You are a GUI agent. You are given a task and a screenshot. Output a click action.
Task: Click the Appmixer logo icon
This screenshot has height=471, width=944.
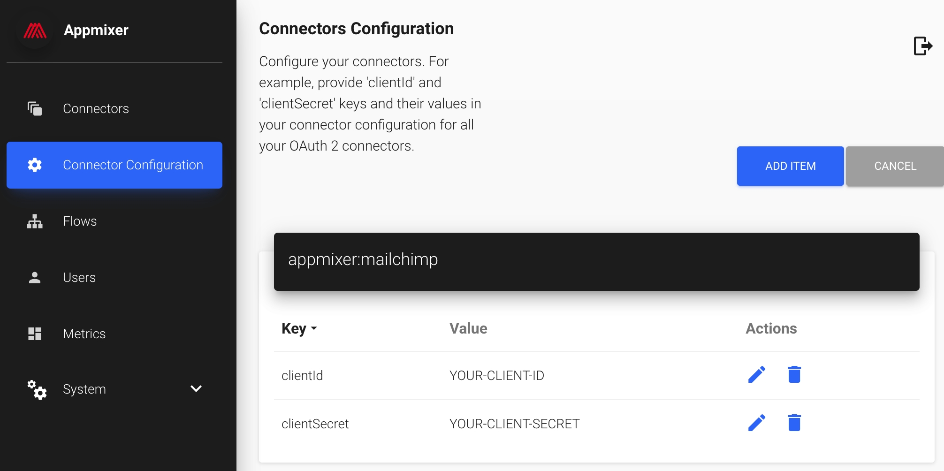click(x=35, y=31)
